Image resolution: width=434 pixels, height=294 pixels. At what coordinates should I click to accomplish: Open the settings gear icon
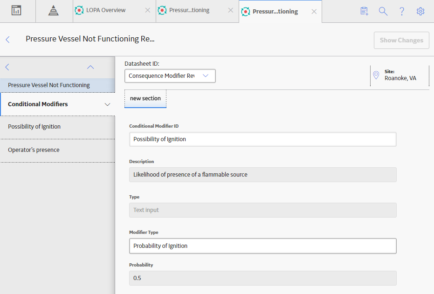pyautogui.click(x=420, y=11)
